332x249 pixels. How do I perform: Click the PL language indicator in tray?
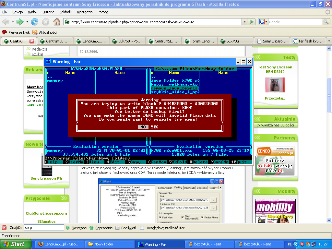pyautogui.click(x=290, y=244)
